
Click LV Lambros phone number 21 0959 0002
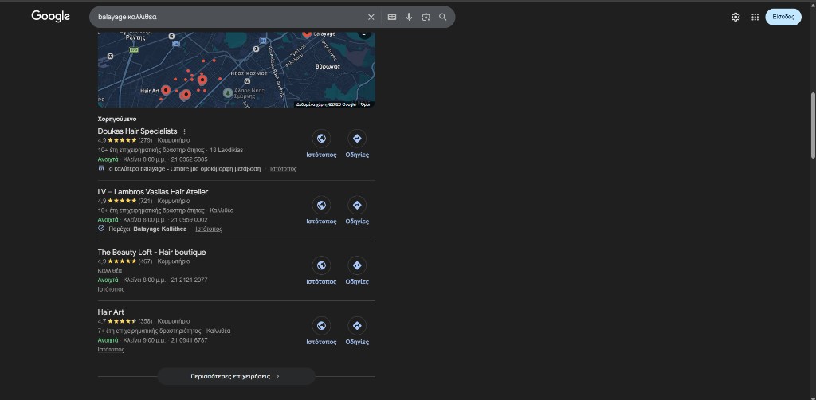[x=189, y=219]
